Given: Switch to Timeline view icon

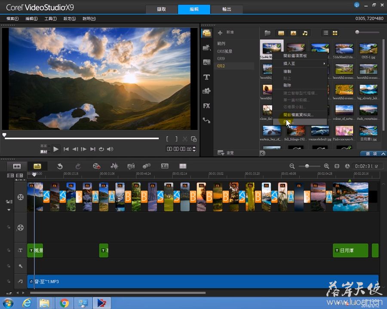Looking at the screenshot, I should [x=37, y=167].
